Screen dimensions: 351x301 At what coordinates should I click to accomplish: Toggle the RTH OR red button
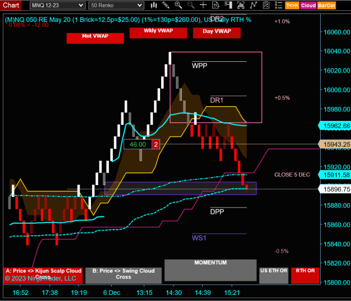(x=306, y=276)
